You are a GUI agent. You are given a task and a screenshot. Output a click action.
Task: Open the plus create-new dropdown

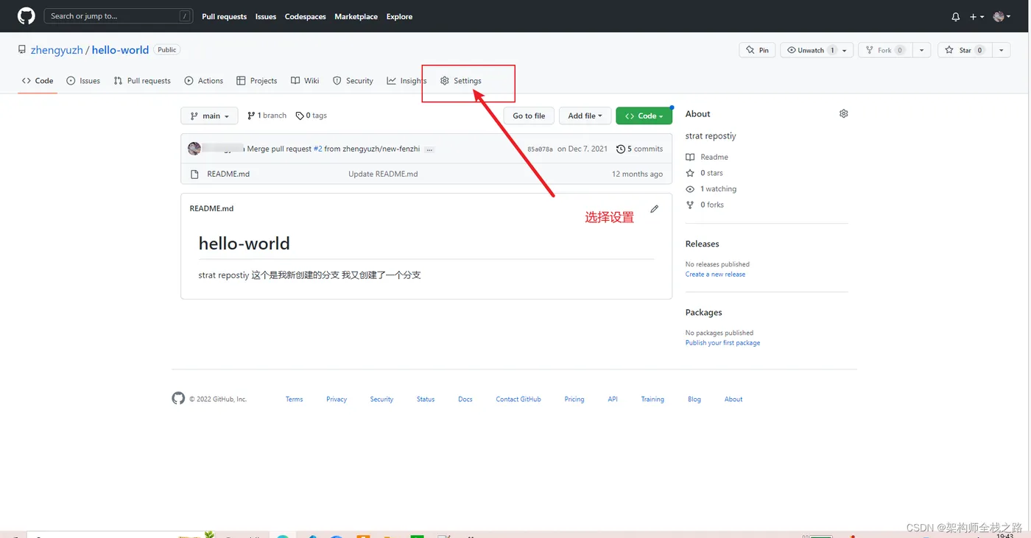coord(977,16)
